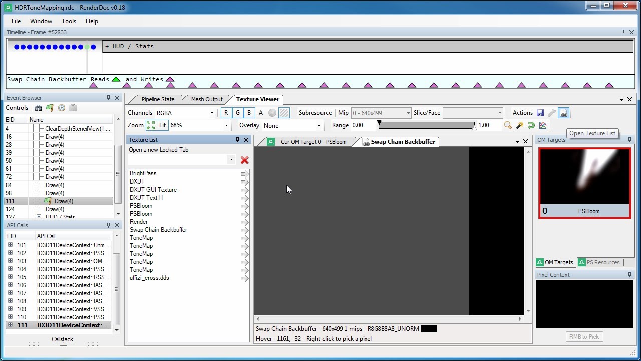Open the Help menu
Screen dimensions: 641x361
(x=92, y=21)
